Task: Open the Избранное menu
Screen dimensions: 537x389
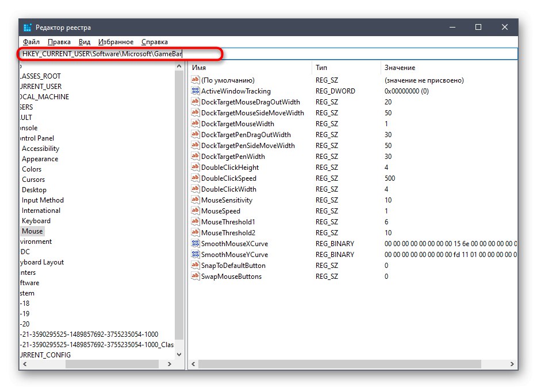Action: point(116,42)
